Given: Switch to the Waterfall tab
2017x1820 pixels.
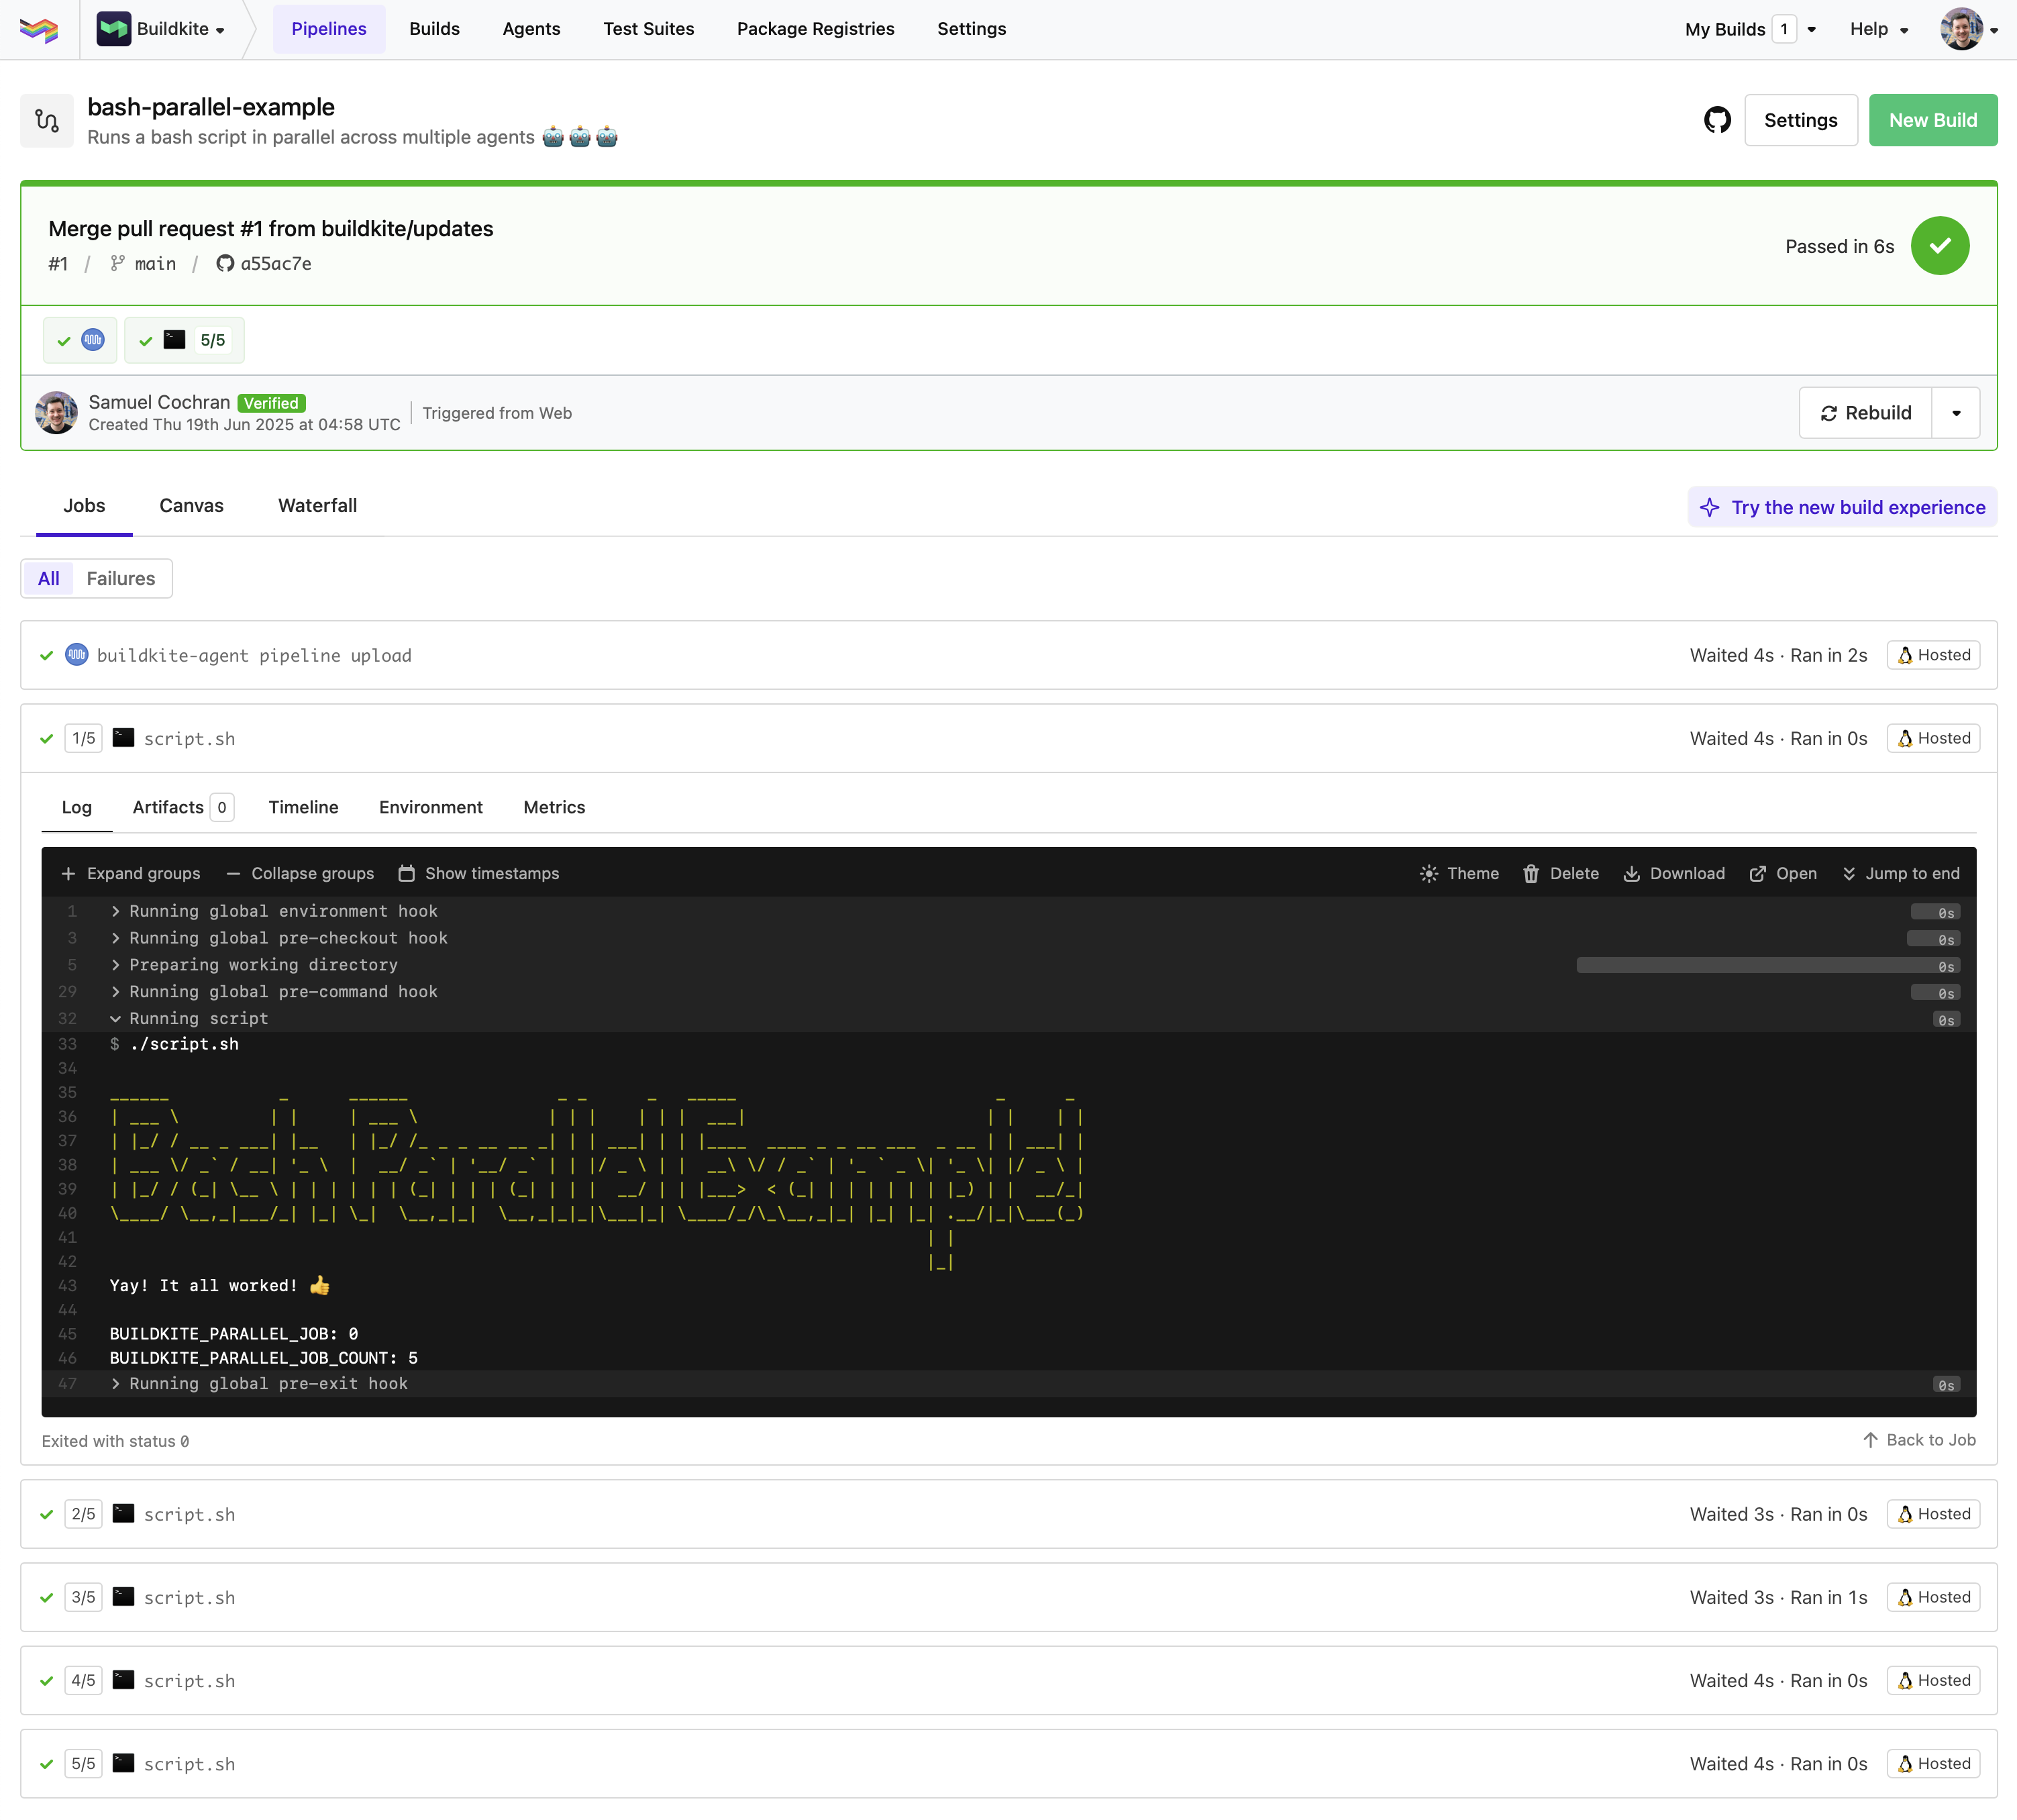Looking at the screenshot, I should pyautogui.click(x=317, y=505).
